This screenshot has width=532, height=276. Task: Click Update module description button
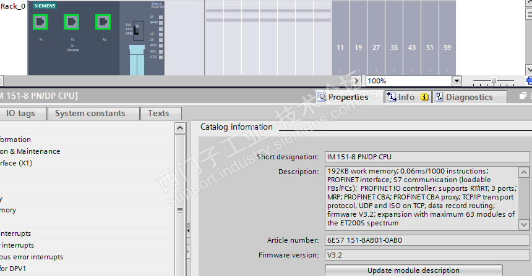tap(414, 270)
